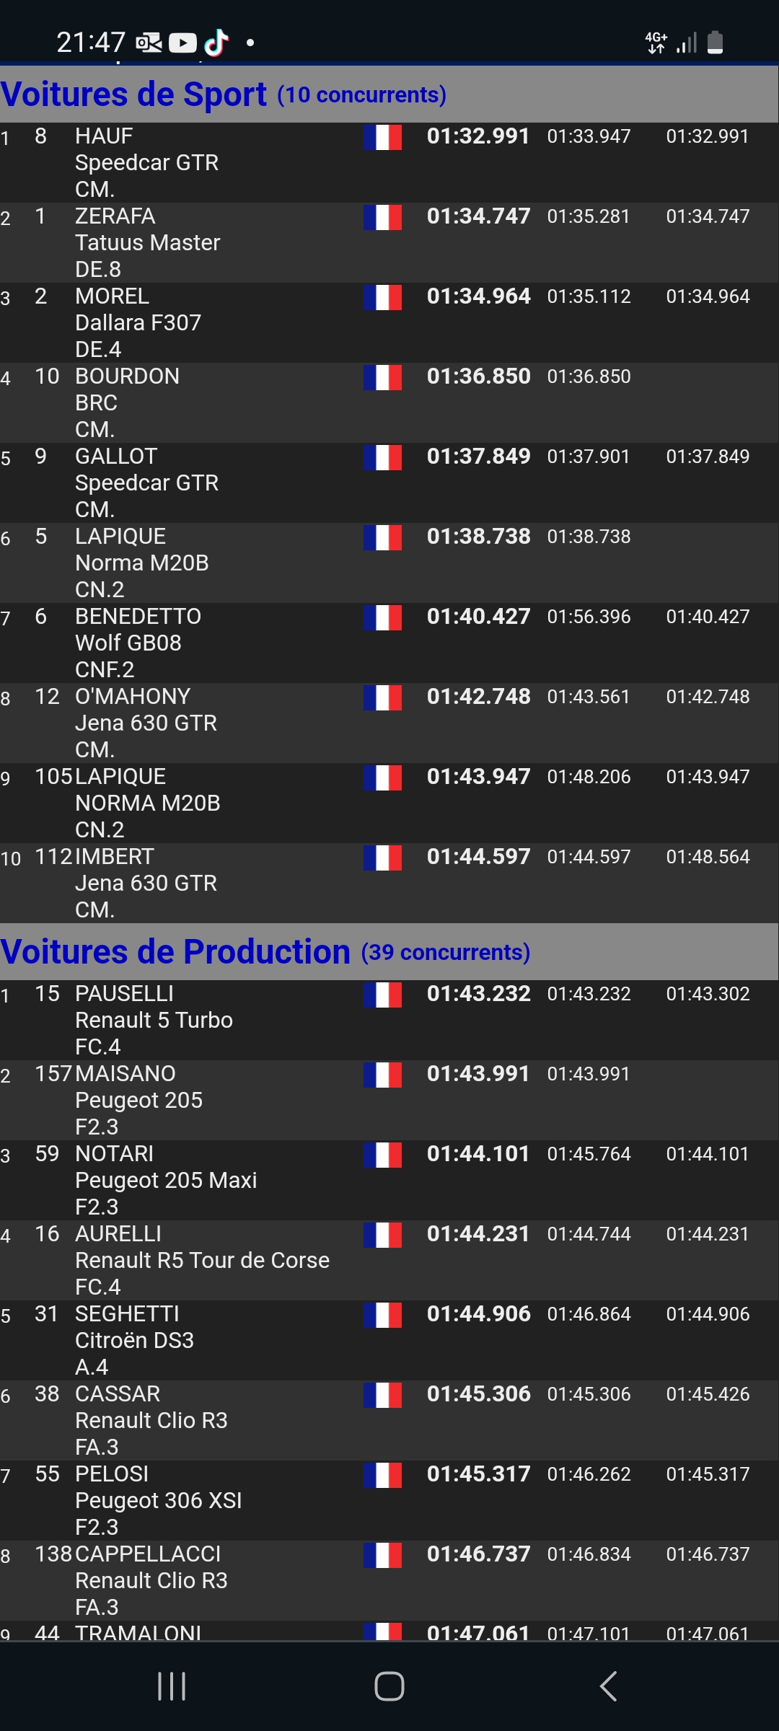
Task: Tap the French flag beside PAUSELLI
Action: (x=382, y=995)
